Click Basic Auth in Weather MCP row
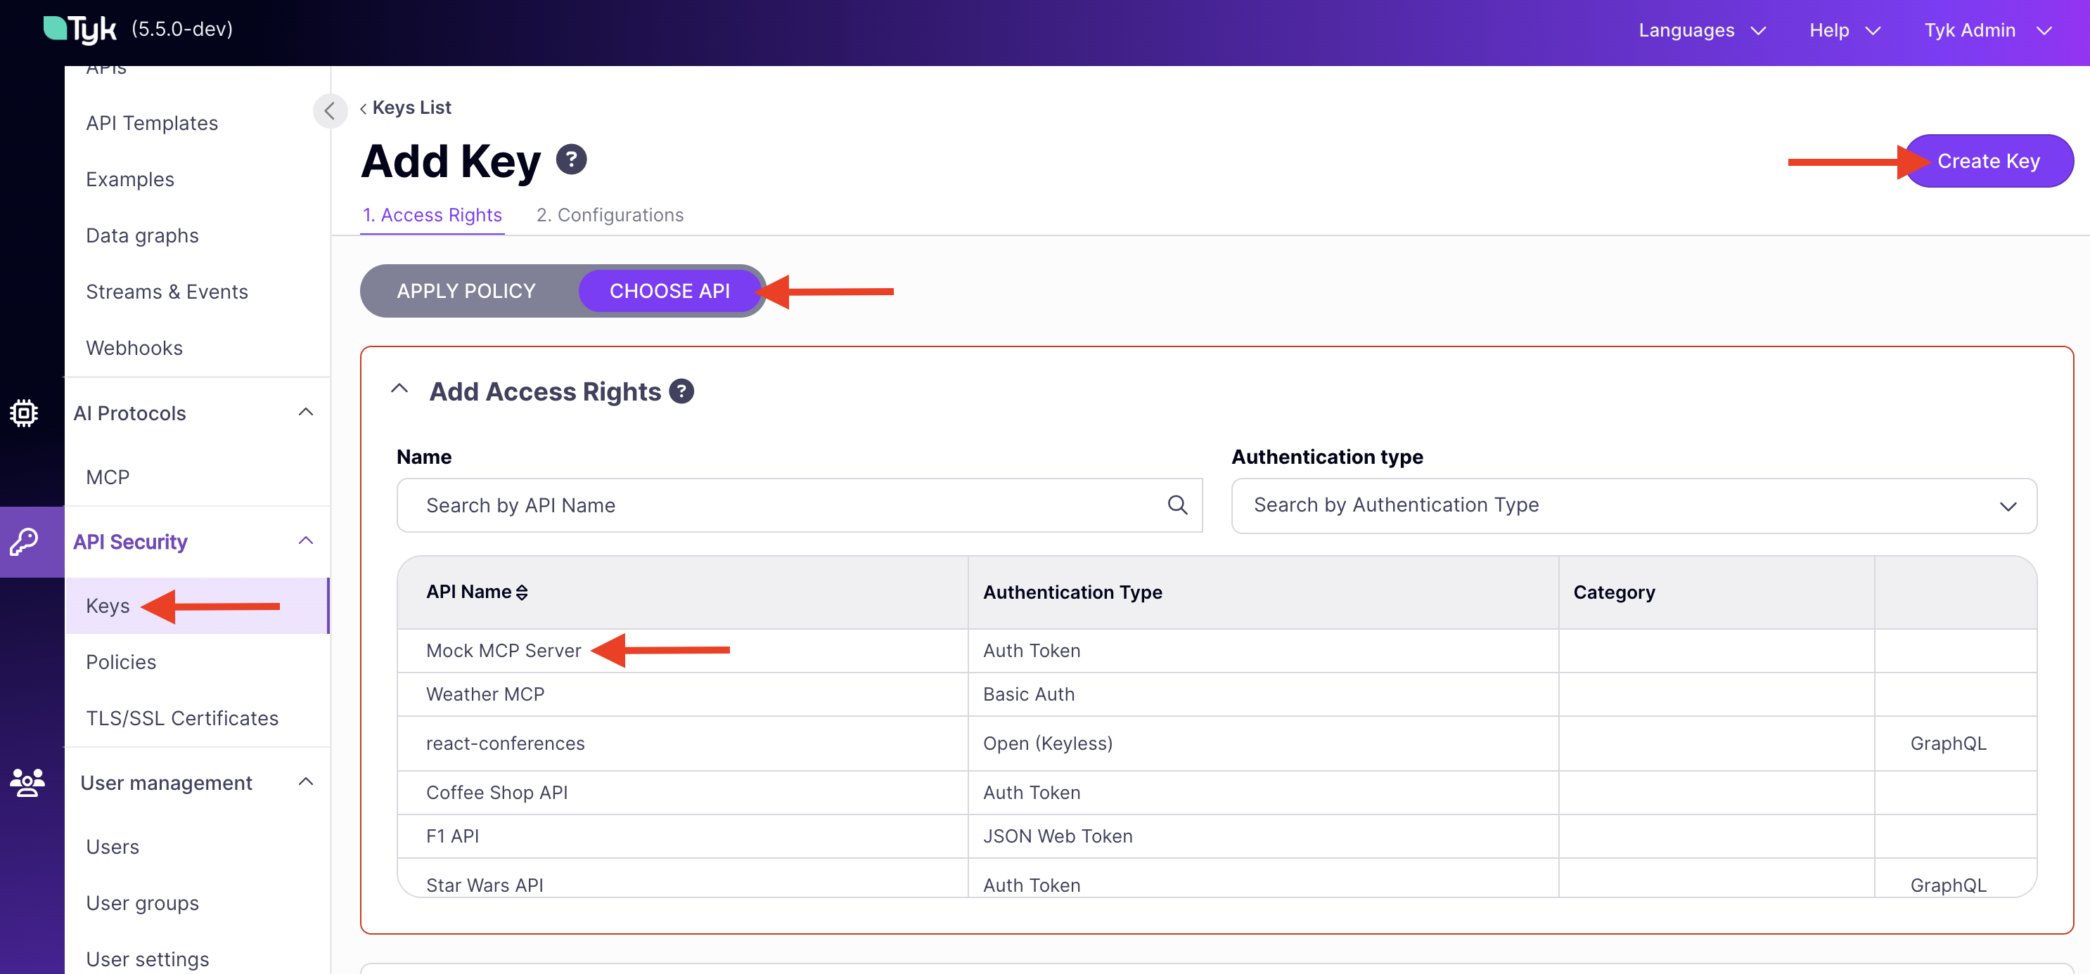Image resolution: width=2090 pixels, height=974 pixels. point(1029,694)
